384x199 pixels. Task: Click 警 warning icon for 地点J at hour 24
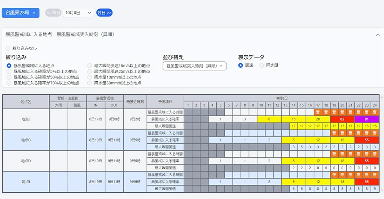375,112
